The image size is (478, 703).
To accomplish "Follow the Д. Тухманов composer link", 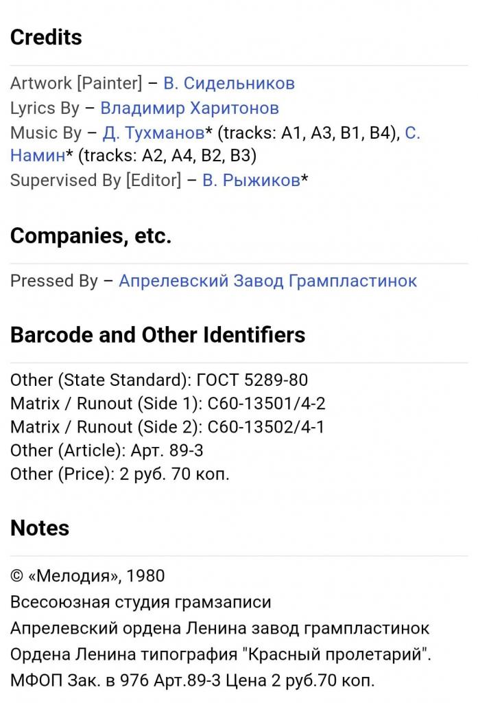I will (153, 133).
